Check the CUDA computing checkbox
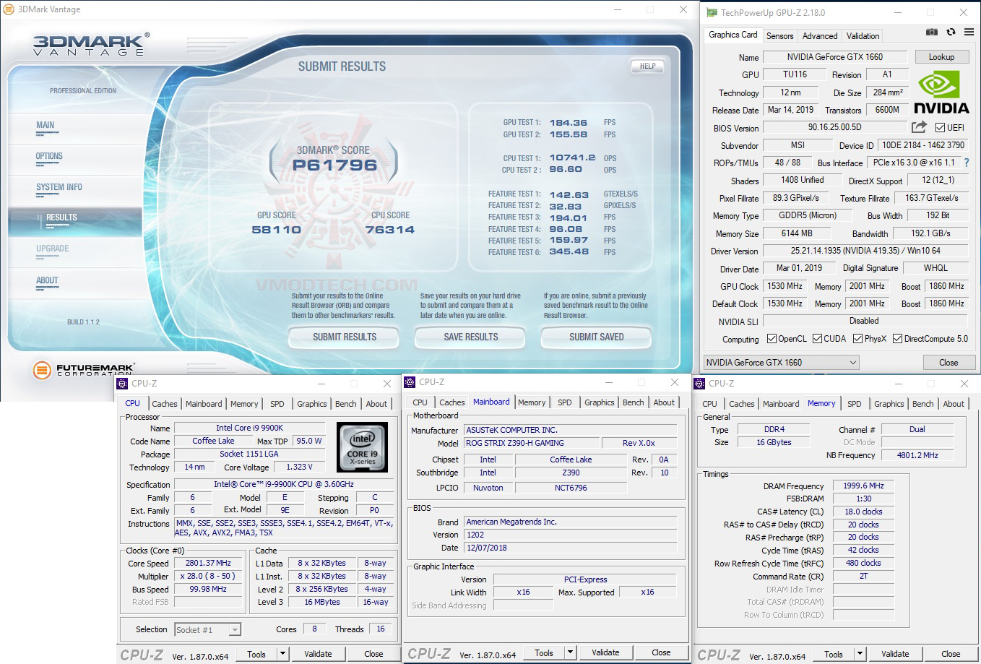Image resolution: width=981 pixels, height=664 pixels. pos(817,338)
